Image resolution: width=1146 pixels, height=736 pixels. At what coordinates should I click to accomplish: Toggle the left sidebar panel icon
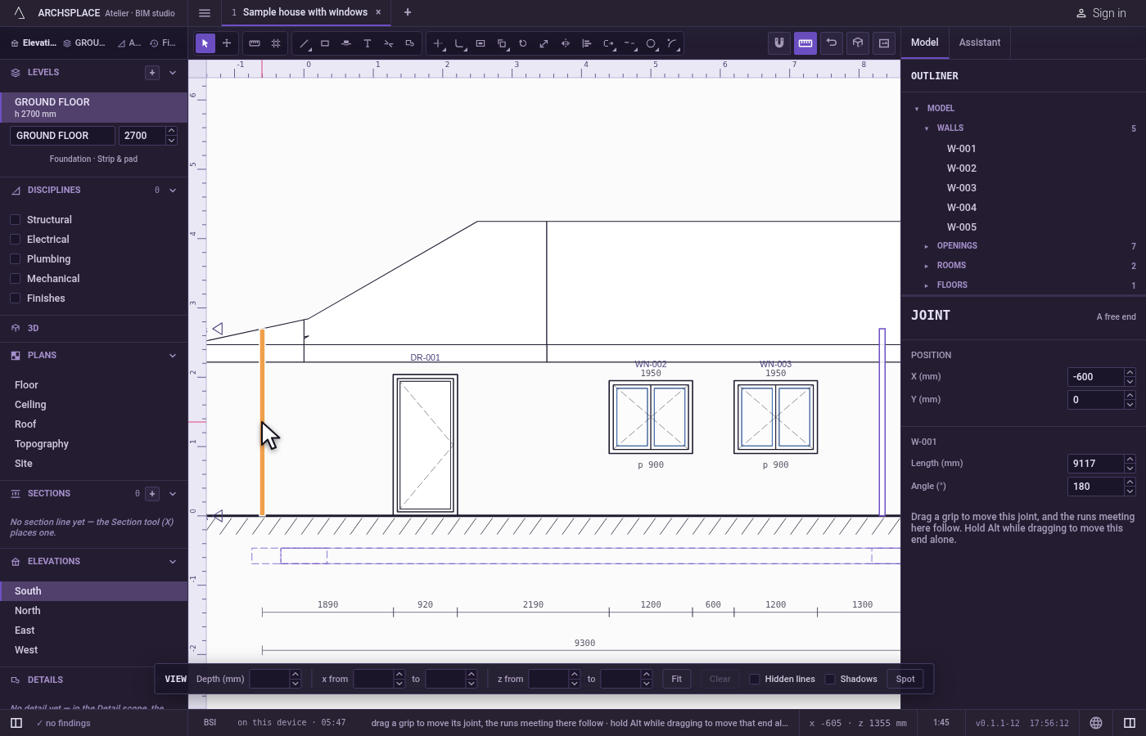coord(16,723)
